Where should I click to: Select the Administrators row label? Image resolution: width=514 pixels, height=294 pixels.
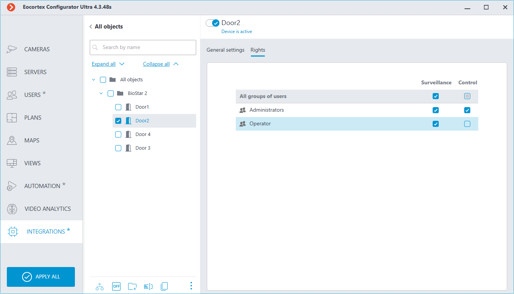[267, 110]
